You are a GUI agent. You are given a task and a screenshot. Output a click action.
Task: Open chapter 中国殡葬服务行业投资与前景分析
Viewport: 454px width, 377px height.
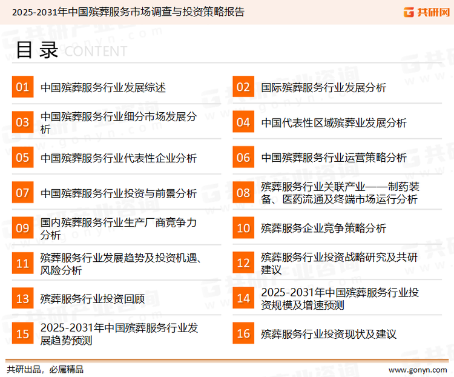point(119,193)
